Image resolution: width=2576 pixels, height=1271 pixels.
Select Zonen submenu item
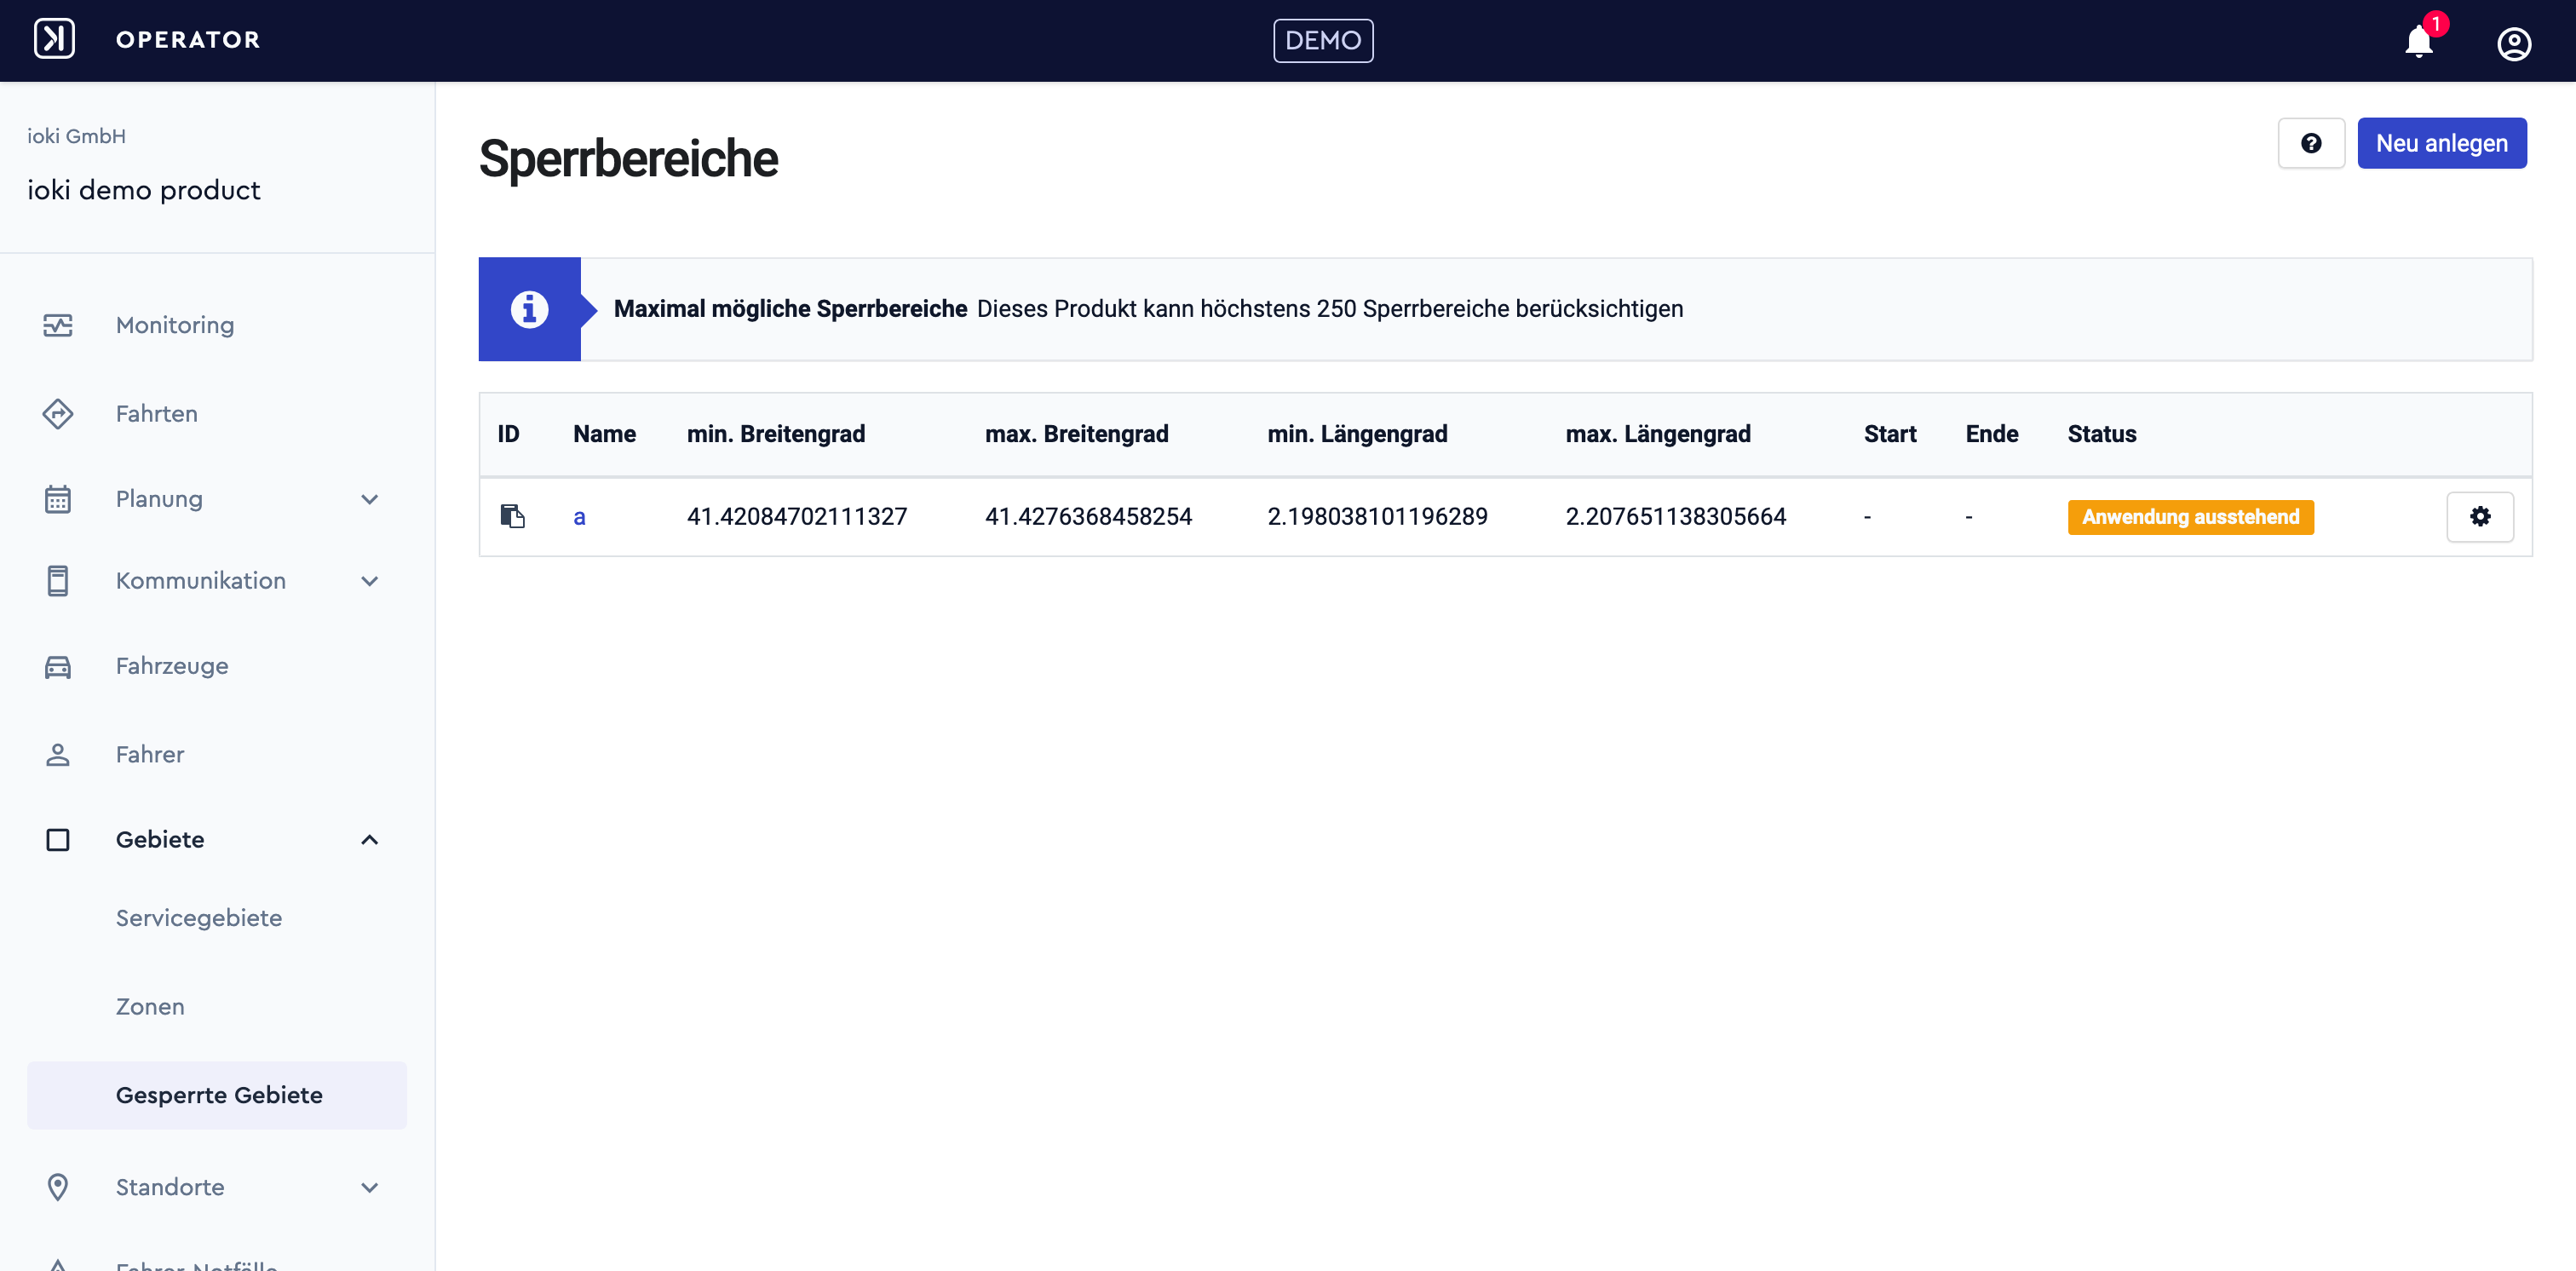tap(150, 1006)
